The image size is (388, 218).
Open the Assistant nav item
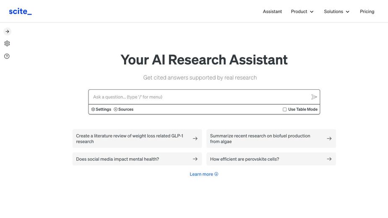tap(272, 12)
